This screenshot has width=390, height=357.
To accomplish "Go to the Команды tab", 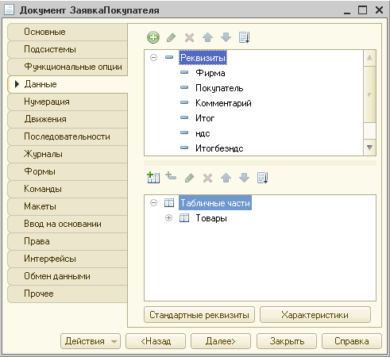I will click(x=68, y=189).
